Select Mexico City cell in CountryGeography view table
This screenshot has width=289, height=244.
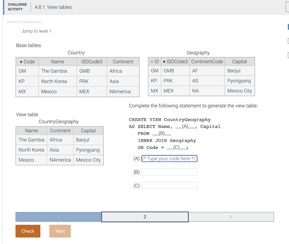88,160
